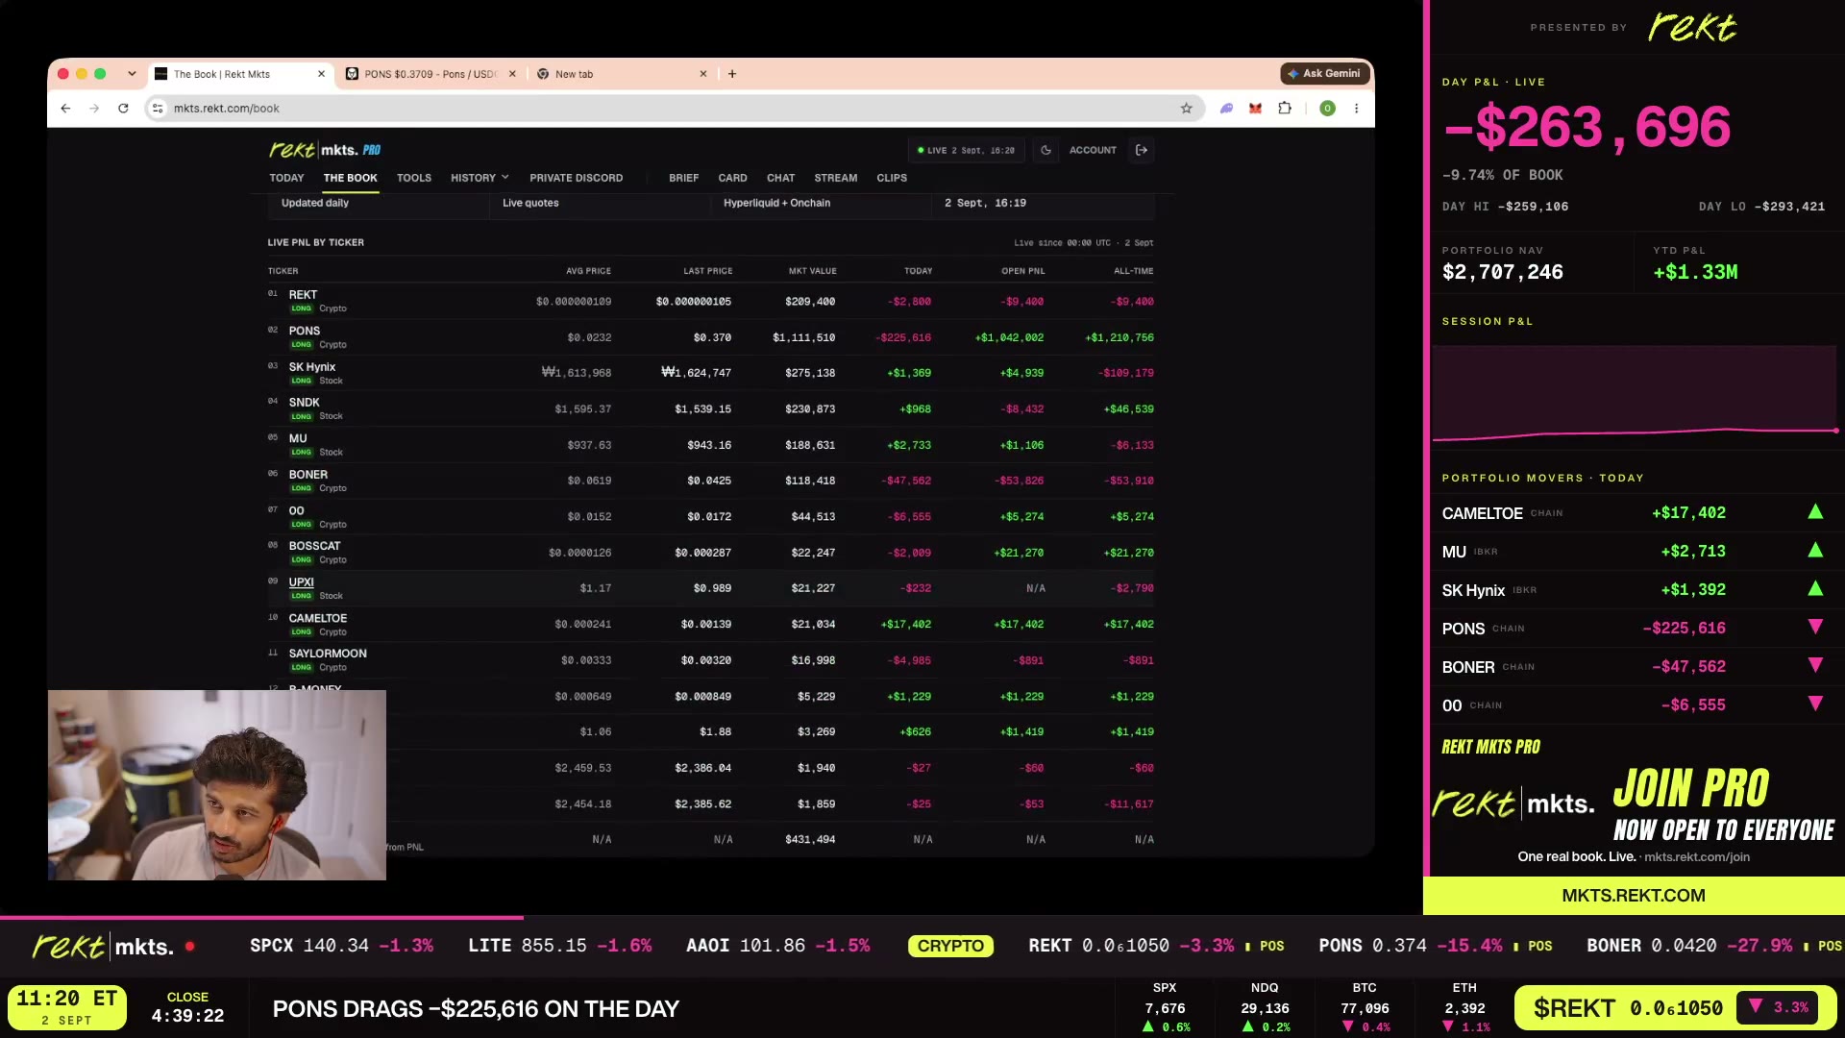
Task: Reload the mkts.rekt.com page
Action: [123, 109]
